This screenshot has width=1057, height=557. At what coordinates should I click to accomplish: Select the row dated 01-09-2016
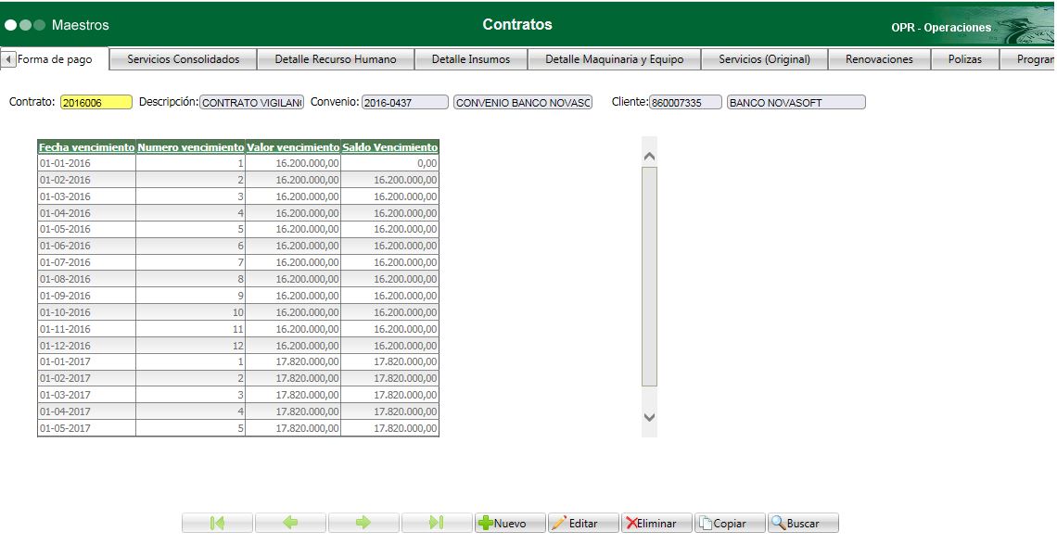(238, 296)
